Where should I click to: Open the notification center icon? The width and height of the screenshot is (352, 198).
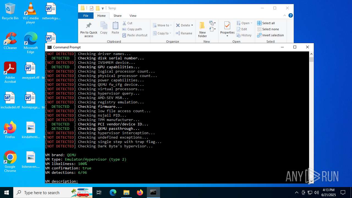[x=343, y=193]
